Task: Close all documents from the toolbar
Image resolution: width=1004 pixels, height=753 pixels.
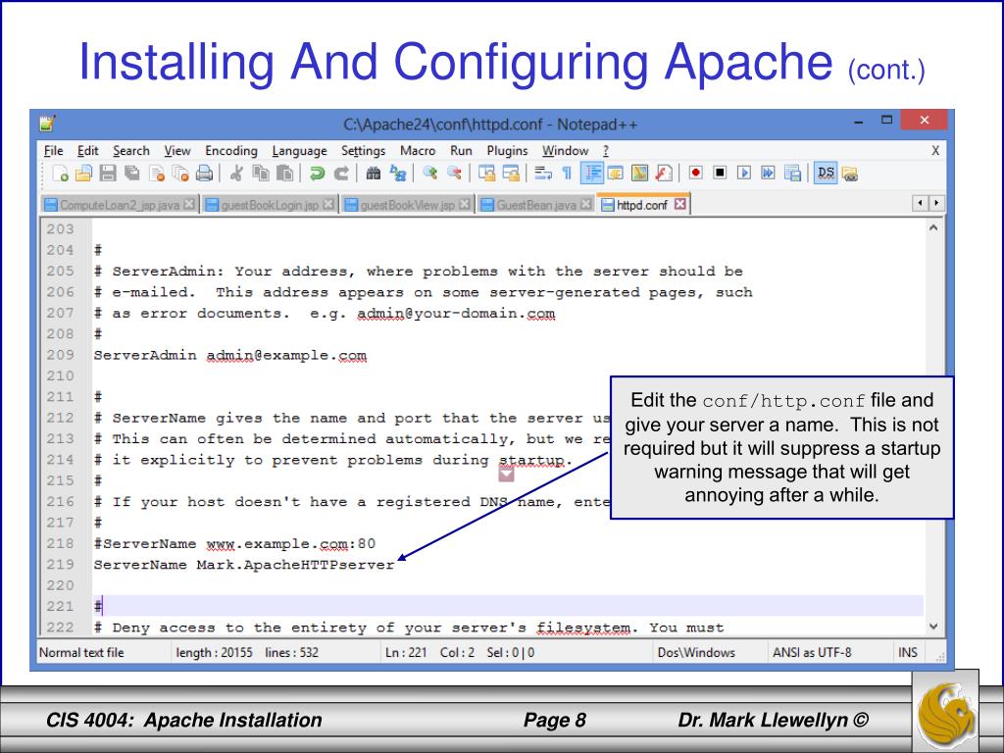Action: pos(180,173)
